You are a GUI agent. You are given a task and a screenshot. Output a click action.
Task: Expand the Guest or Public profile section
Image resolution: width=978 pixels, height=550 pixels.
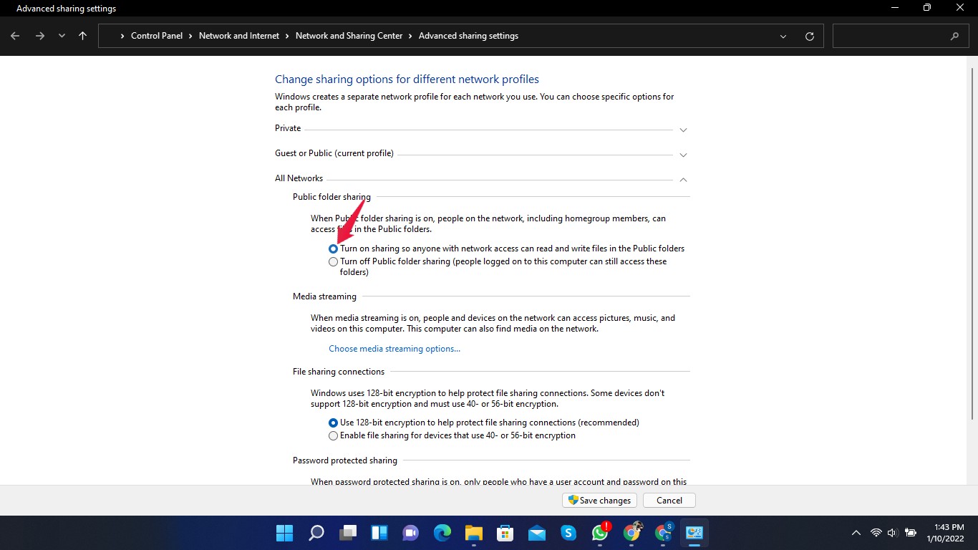click(683, 155)
